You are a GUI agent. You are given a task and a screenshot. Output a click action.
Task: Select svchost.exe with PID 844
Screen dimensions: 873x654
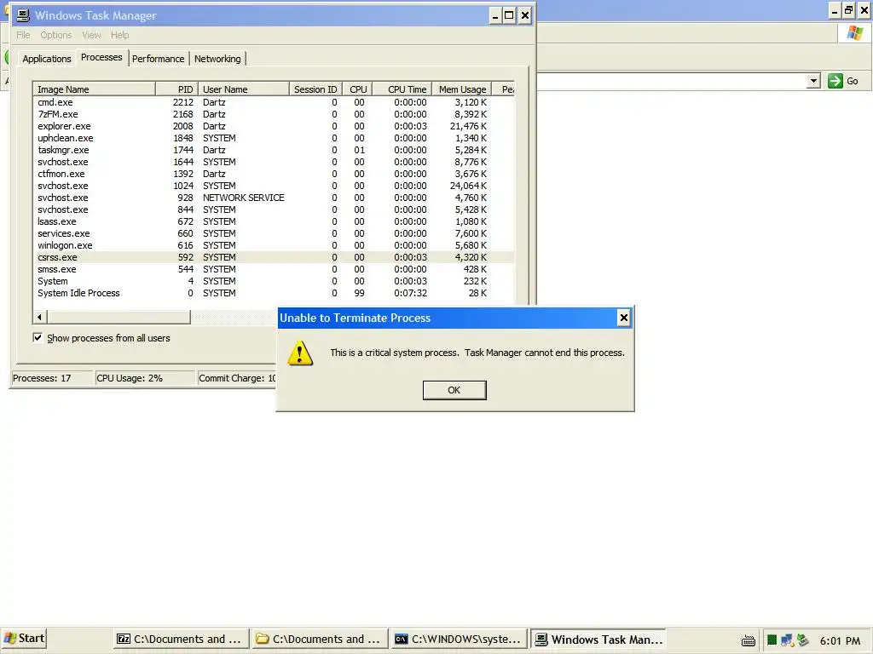click(x=274, y=209)
